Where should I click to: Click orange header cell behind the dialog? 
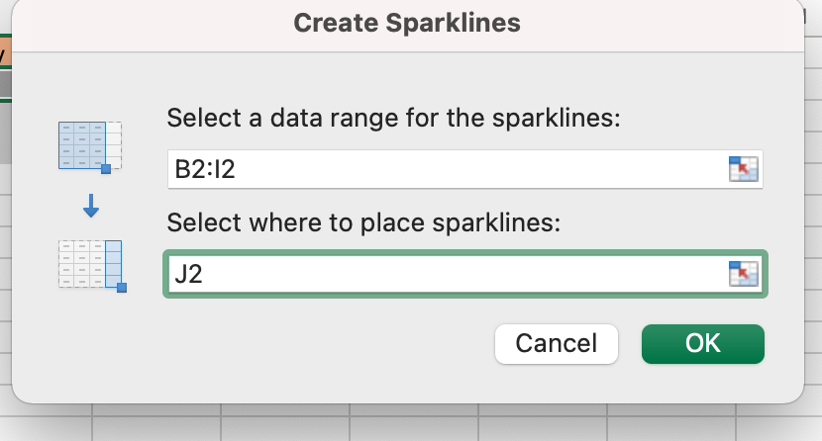point(4,53)
